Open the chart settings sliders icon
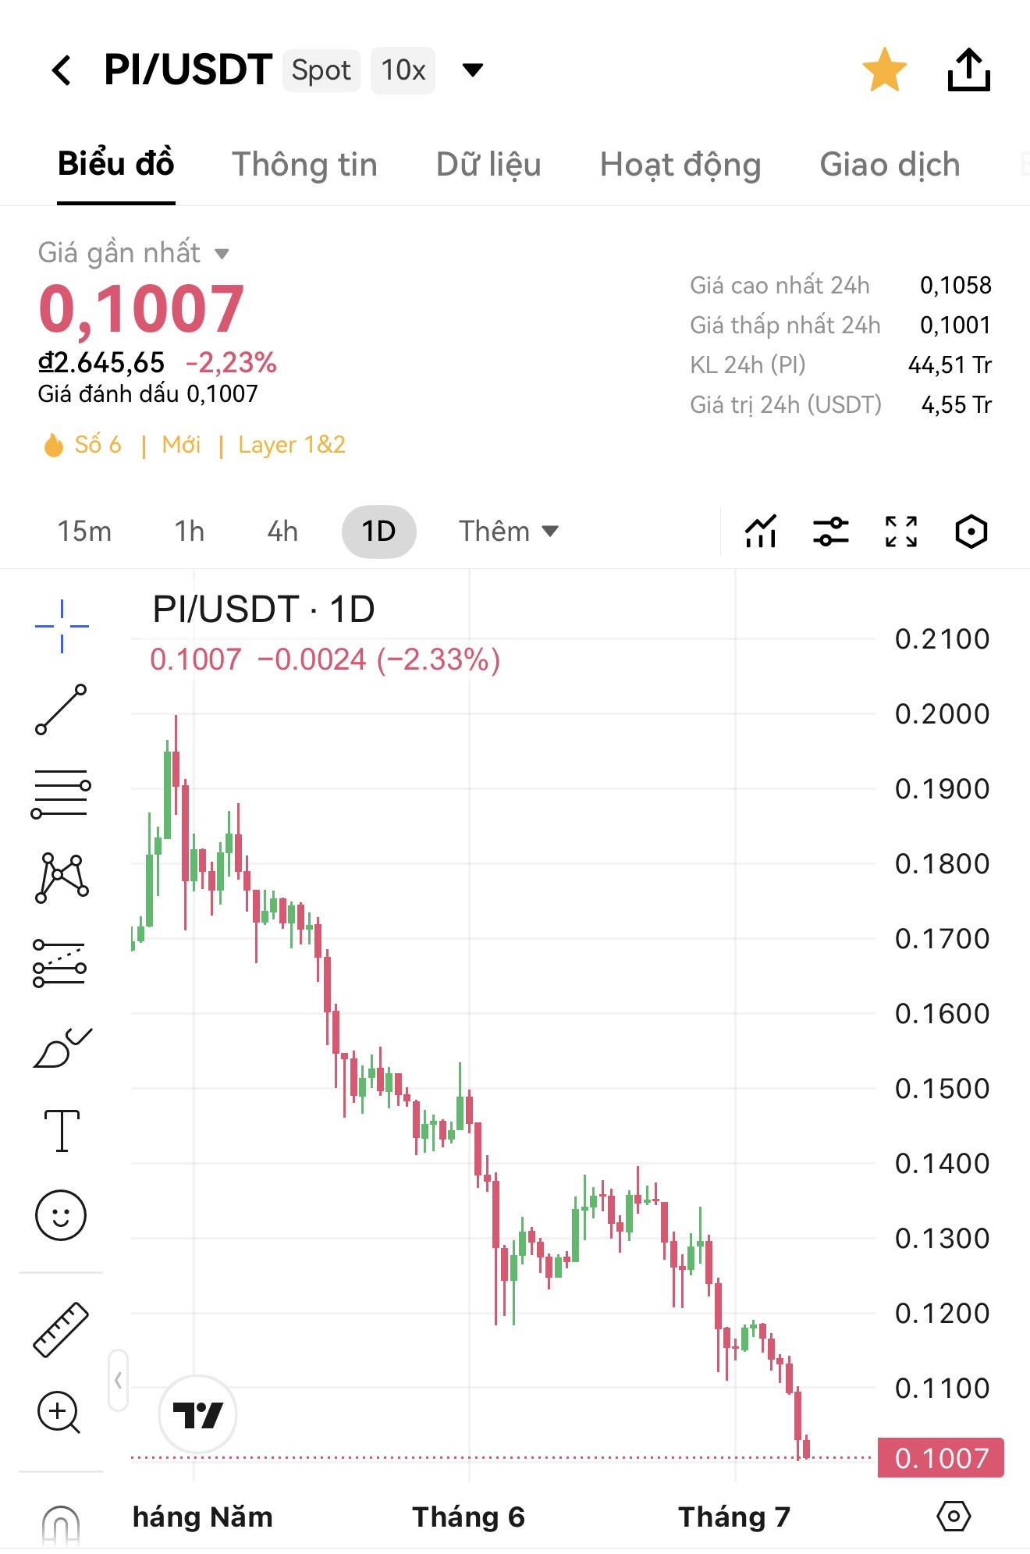The width and height of the screenshot is (1030, 1554). click(x=831, y=532)
